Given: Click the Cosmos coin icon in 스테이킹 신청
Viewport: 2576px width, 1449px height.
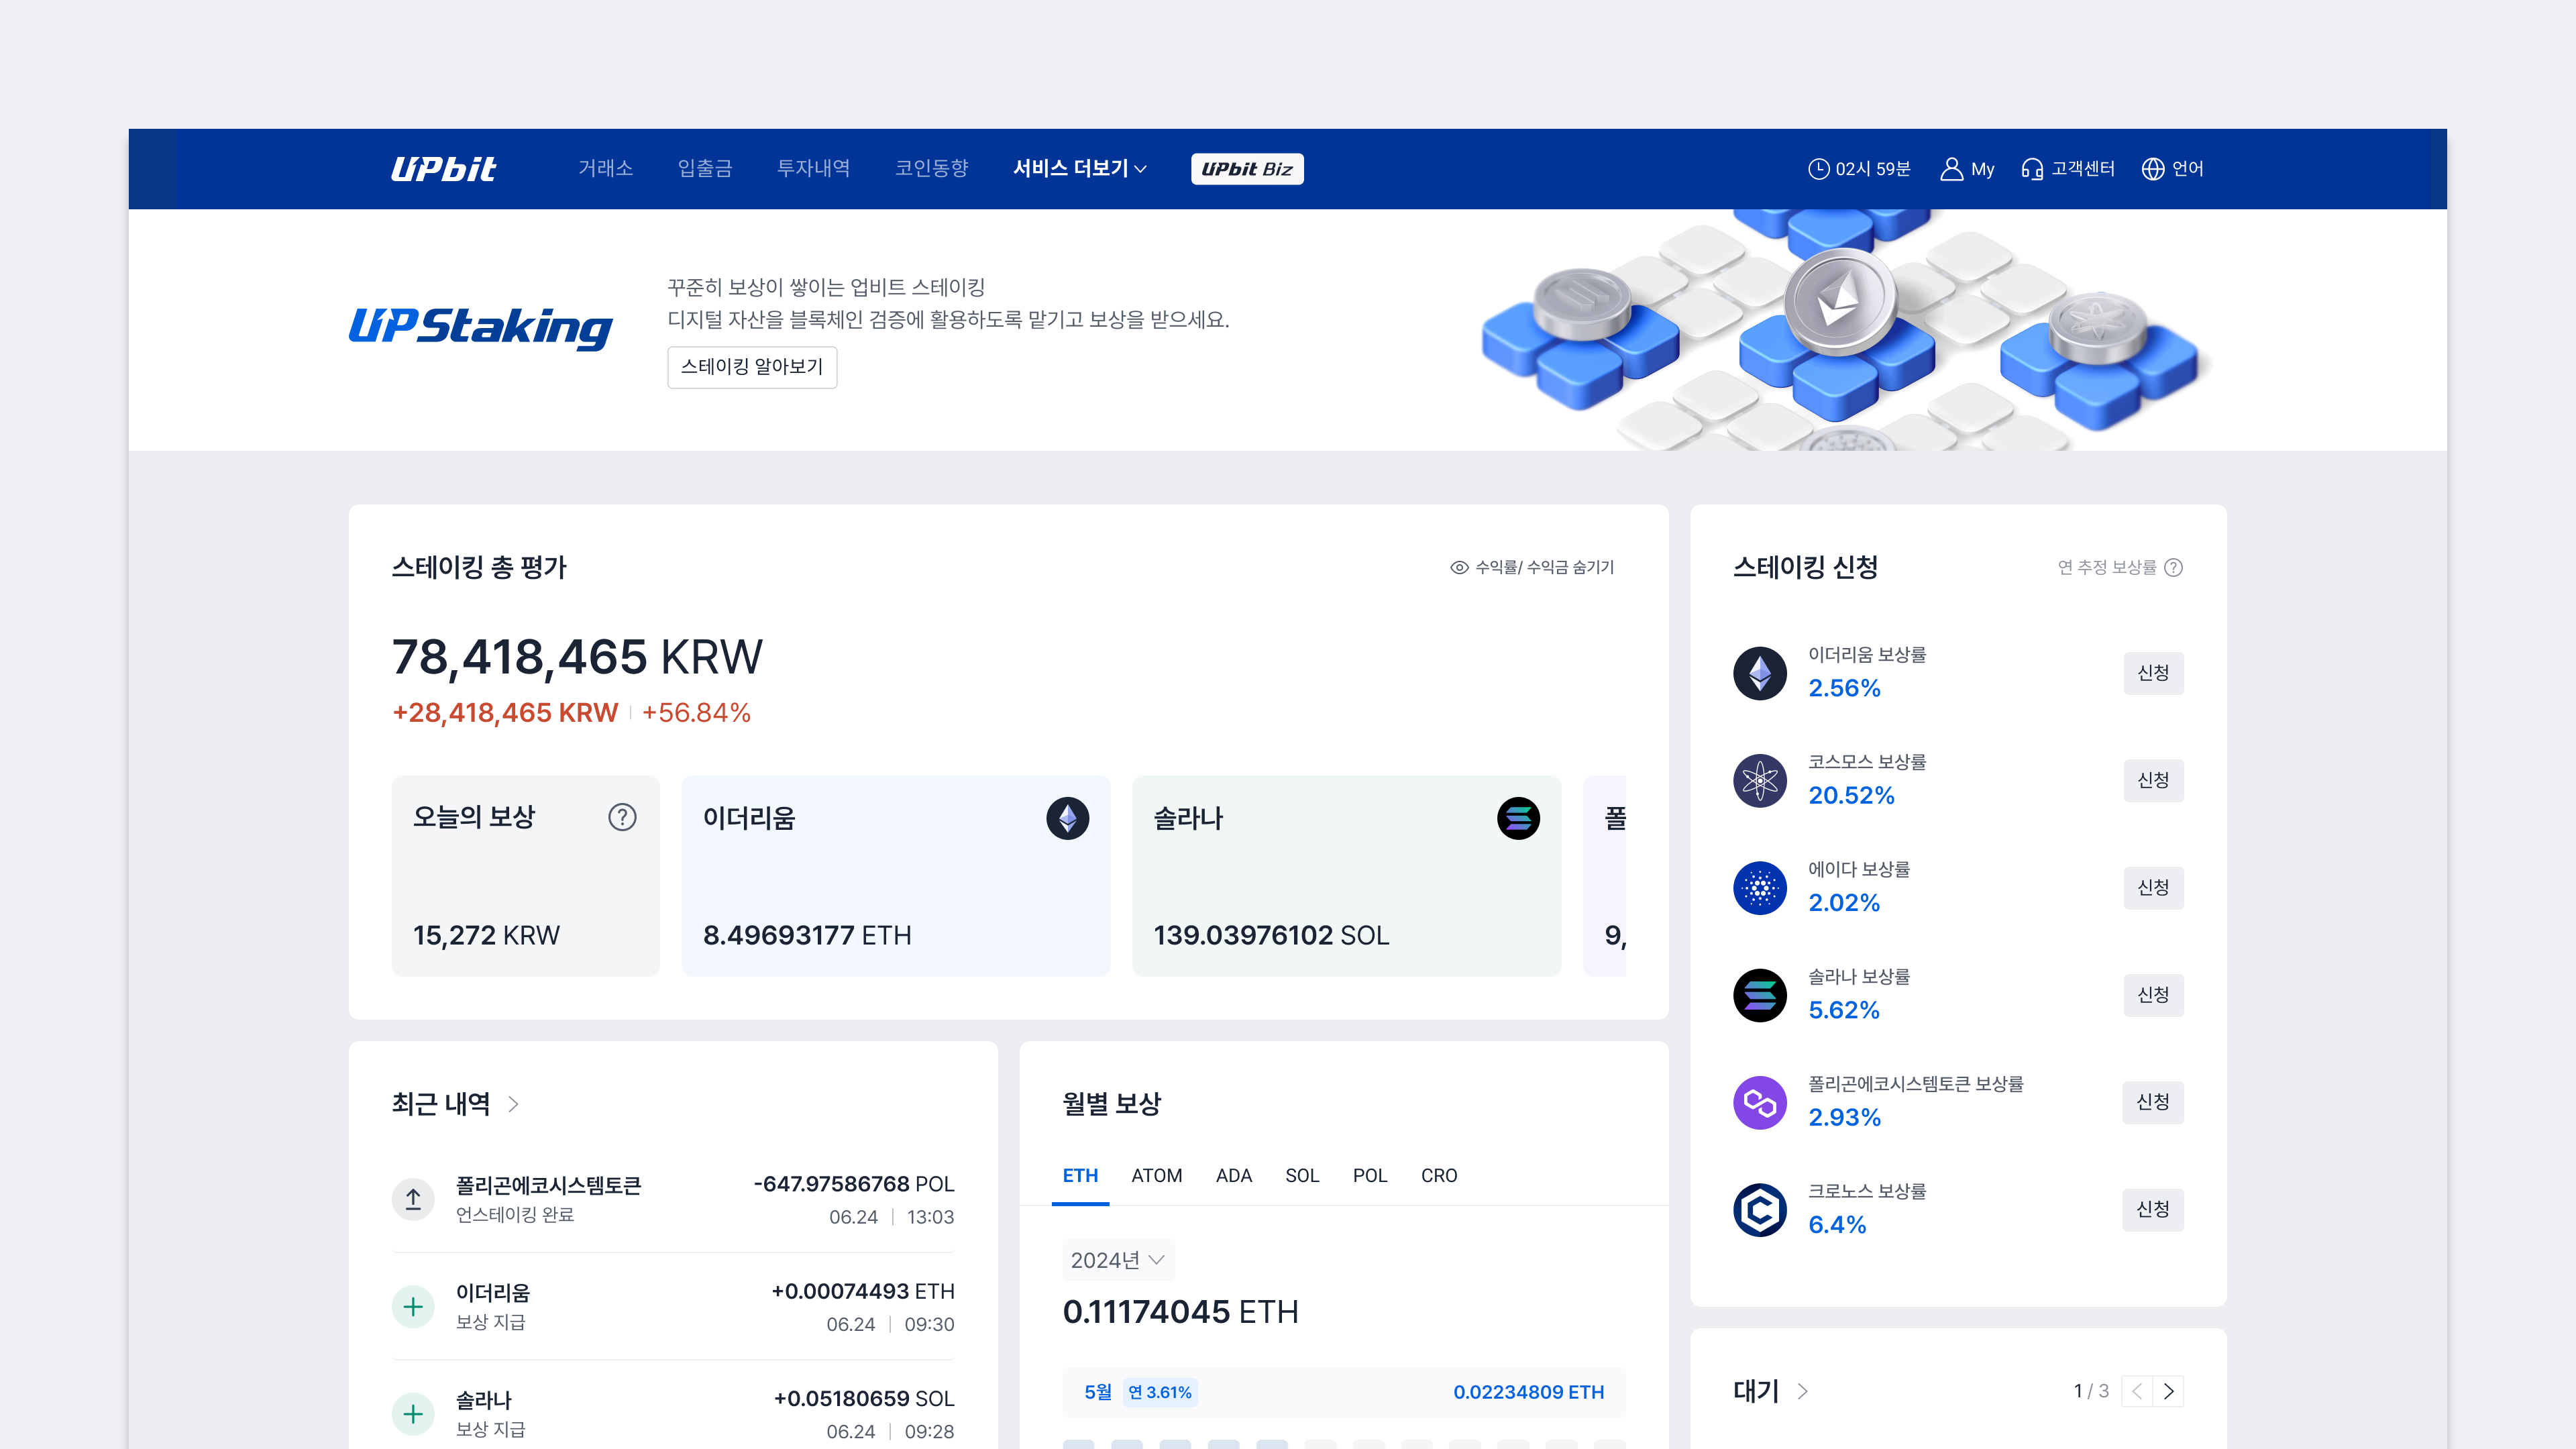Looking at the screenshot, I should [1760, 781].
